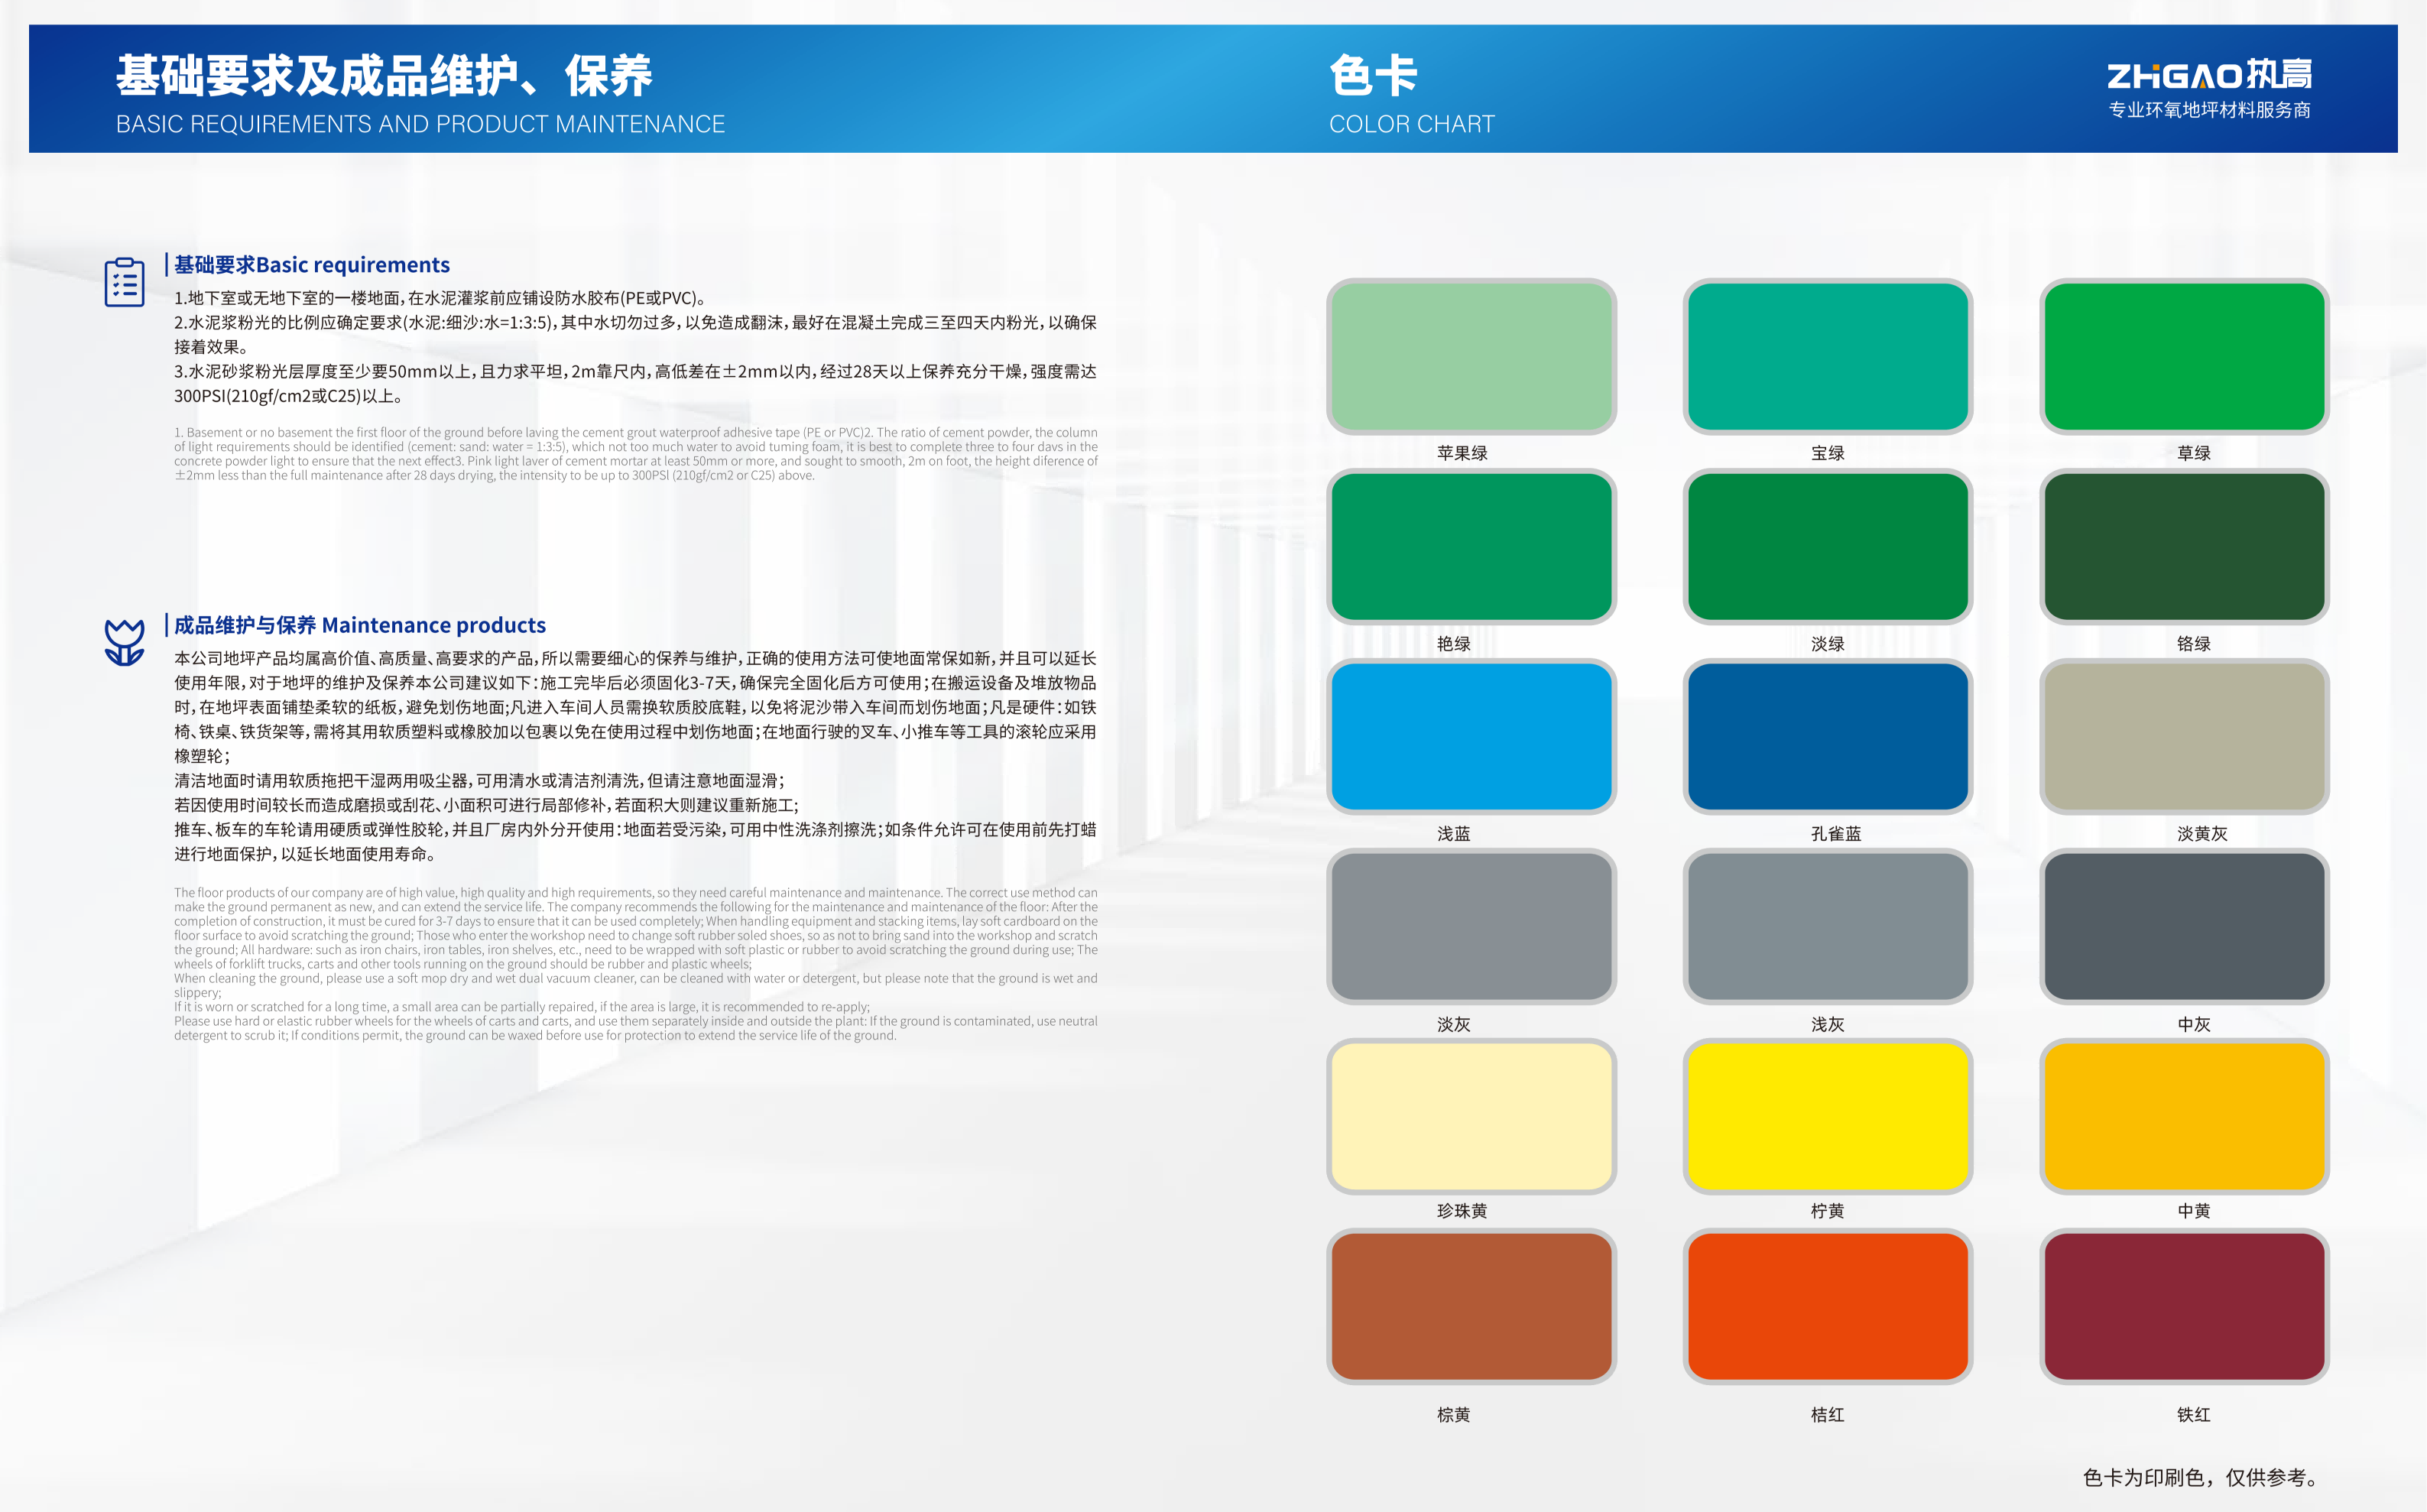Select the 浅蓝 light blue swatch
The width and height of the screenshot is (2427, 1512).
coord(1471,736)
